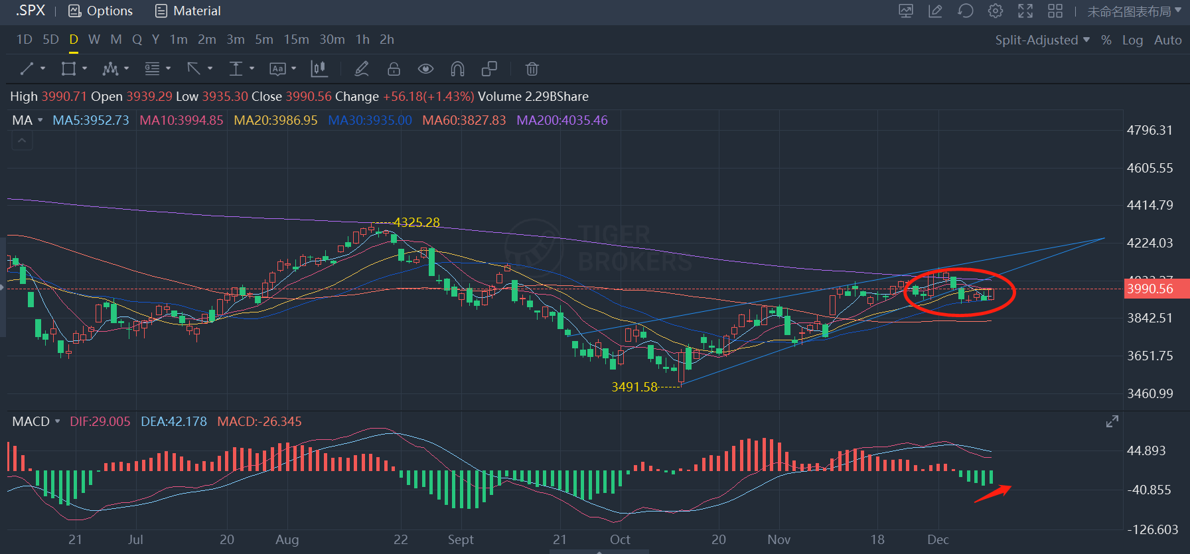
Task: Select the pencil brush drawing tool
Action: tap(362, 69)
